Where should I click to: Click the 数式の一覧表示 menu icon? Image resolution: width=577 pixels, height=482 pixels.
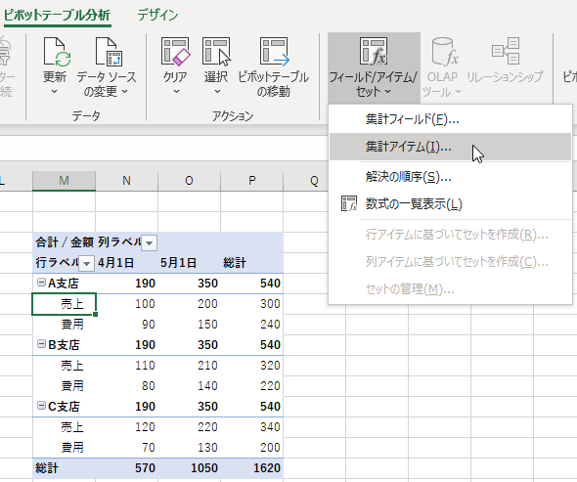click(x=349, y=203)
